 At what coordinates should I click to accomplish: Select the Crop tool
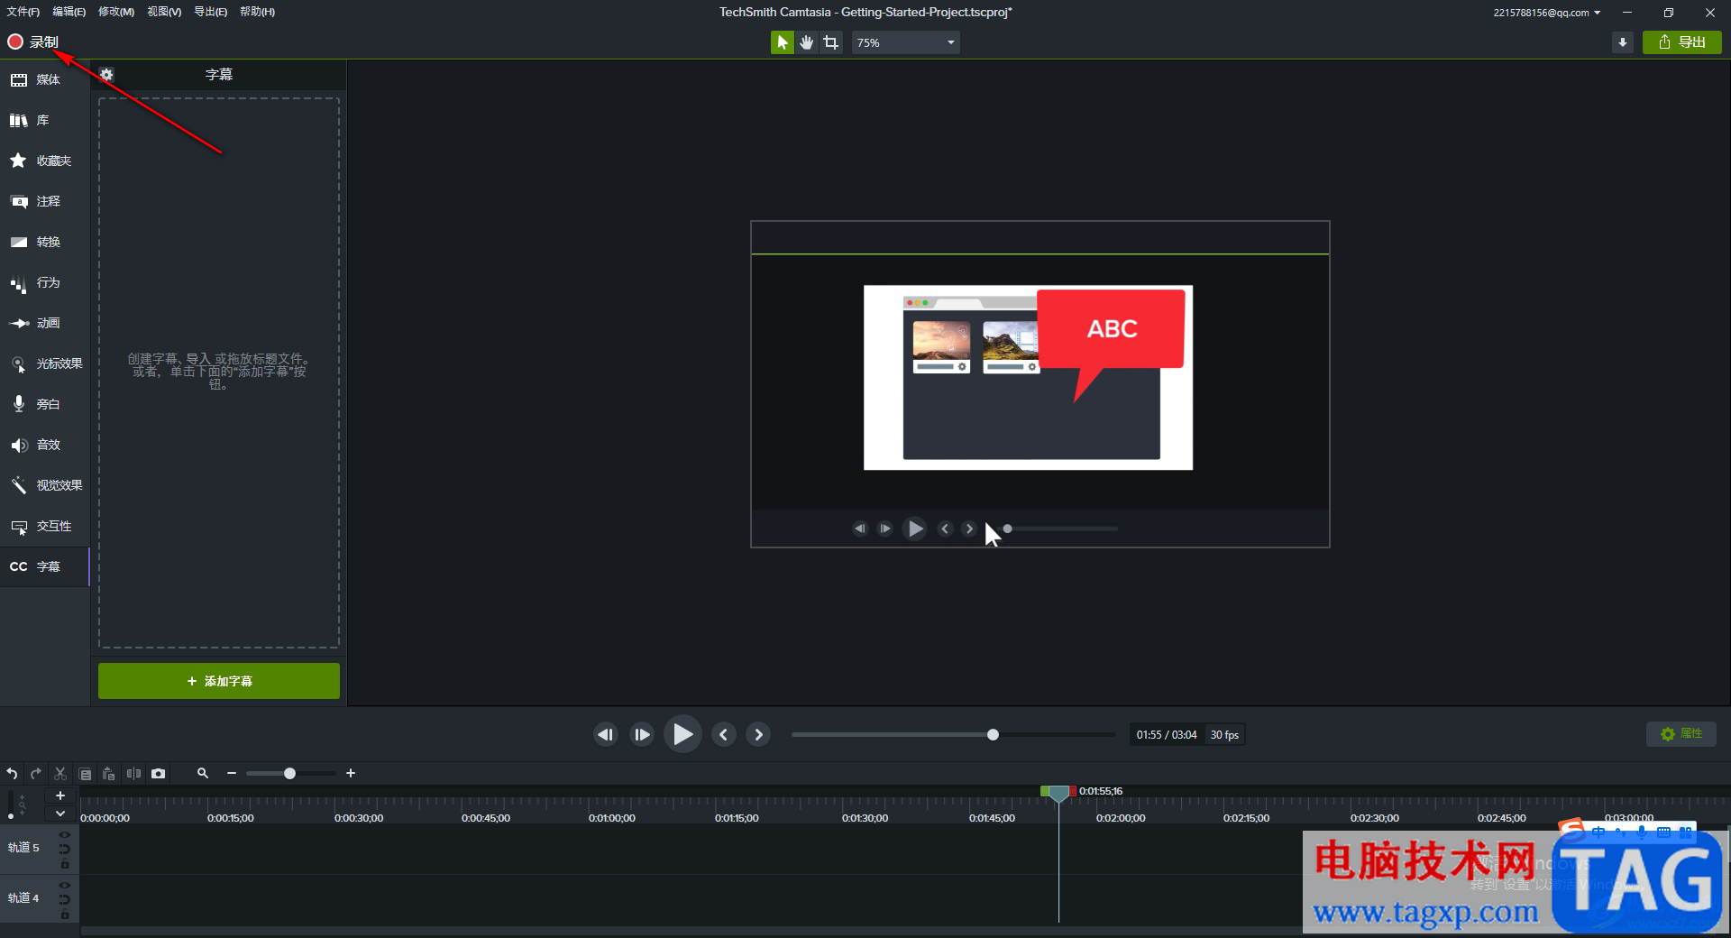point(830,42)
